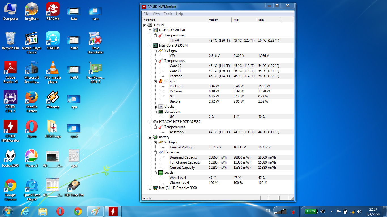The width and height of the screenshot is (387, 217).
Task: Launch HD Tune Pro from the desktop
Action: tap(74, 188)
